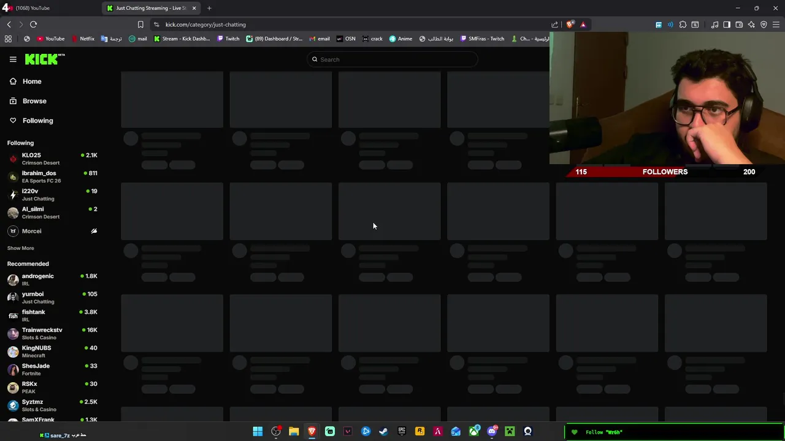Click the blue audio waves extension icon
Image resolution: width=785 pixels, height=441 pixels.
[670, 24]
